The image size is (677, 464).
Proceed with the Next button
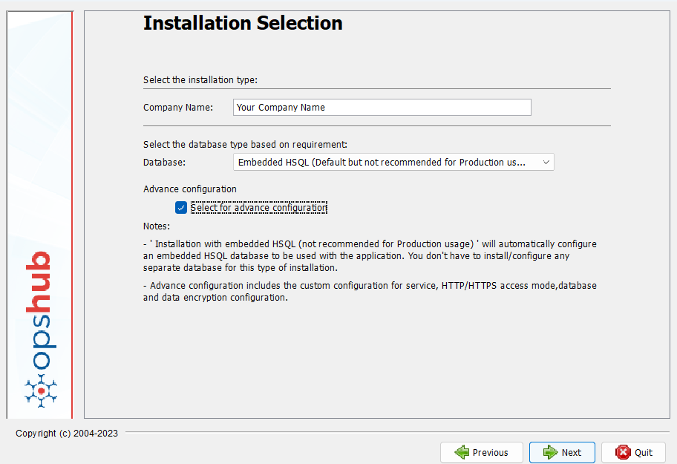tap(562, 452)
